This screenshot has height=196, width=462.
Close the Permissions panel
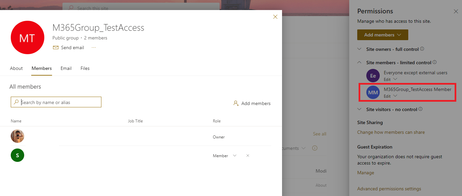tap(456, 11)
